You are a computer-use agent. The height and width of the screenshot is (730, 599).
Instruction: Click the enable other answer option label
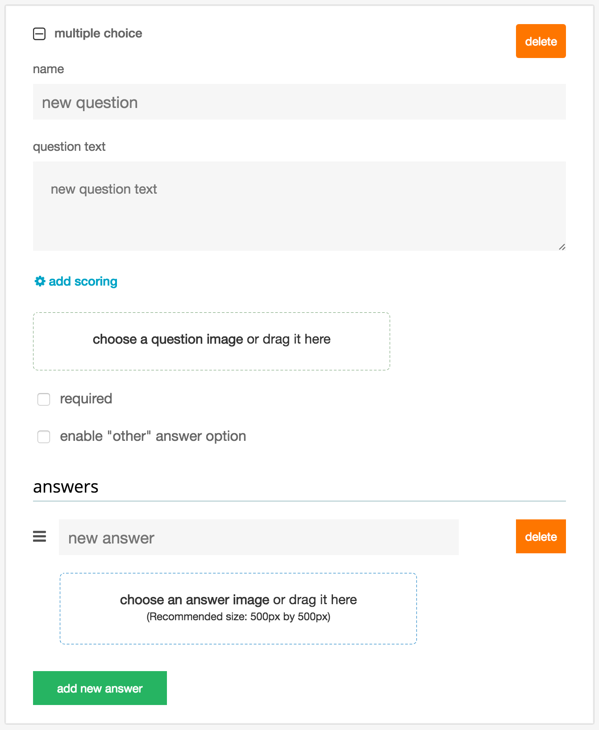point(153,436)
